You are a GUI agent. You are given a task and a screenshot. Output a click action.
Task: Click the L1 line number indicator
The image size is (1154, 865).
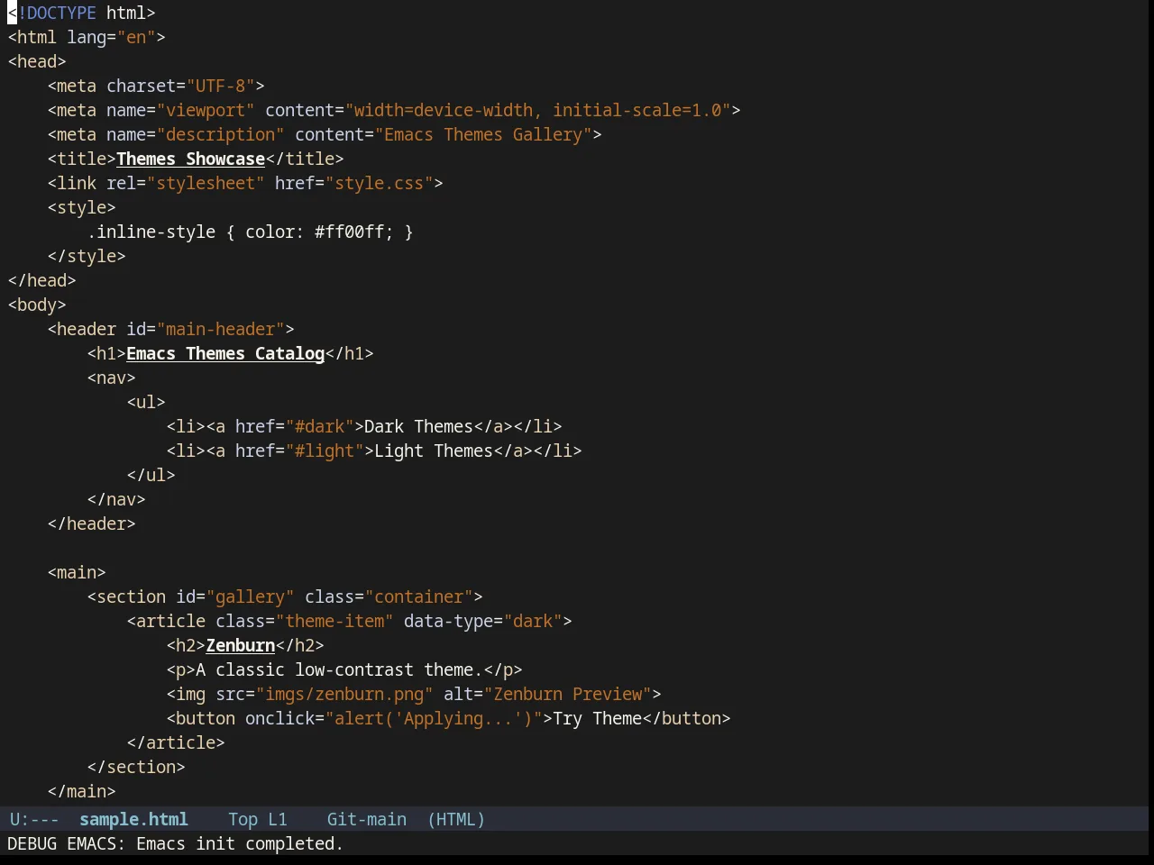(x=278, y=819)
